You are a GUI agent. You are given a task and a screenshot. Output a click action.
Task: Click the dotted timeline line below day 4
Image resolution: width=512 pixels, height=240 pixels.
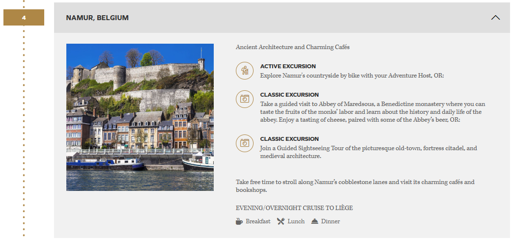pyautogui.click(x=24, y=123)
